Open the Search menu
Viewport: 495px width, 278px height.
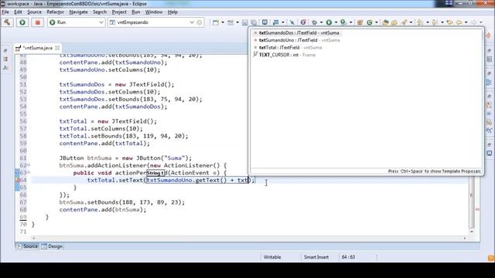pos(100,12)
